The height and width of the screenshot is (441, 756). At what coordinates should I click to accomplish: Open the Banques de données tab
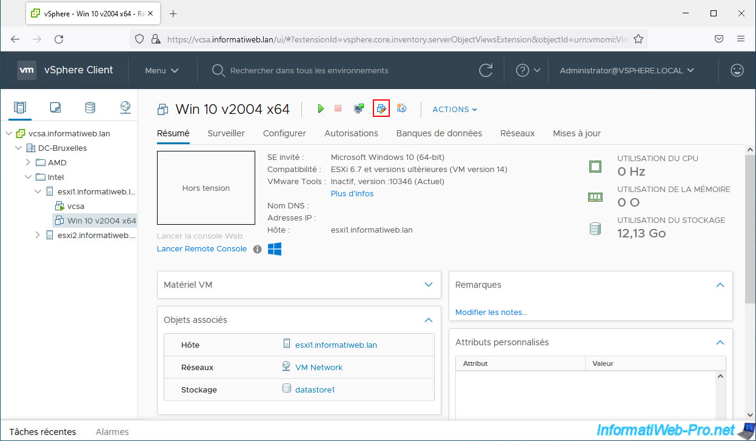pyautogui.click(x=439, y=133)
